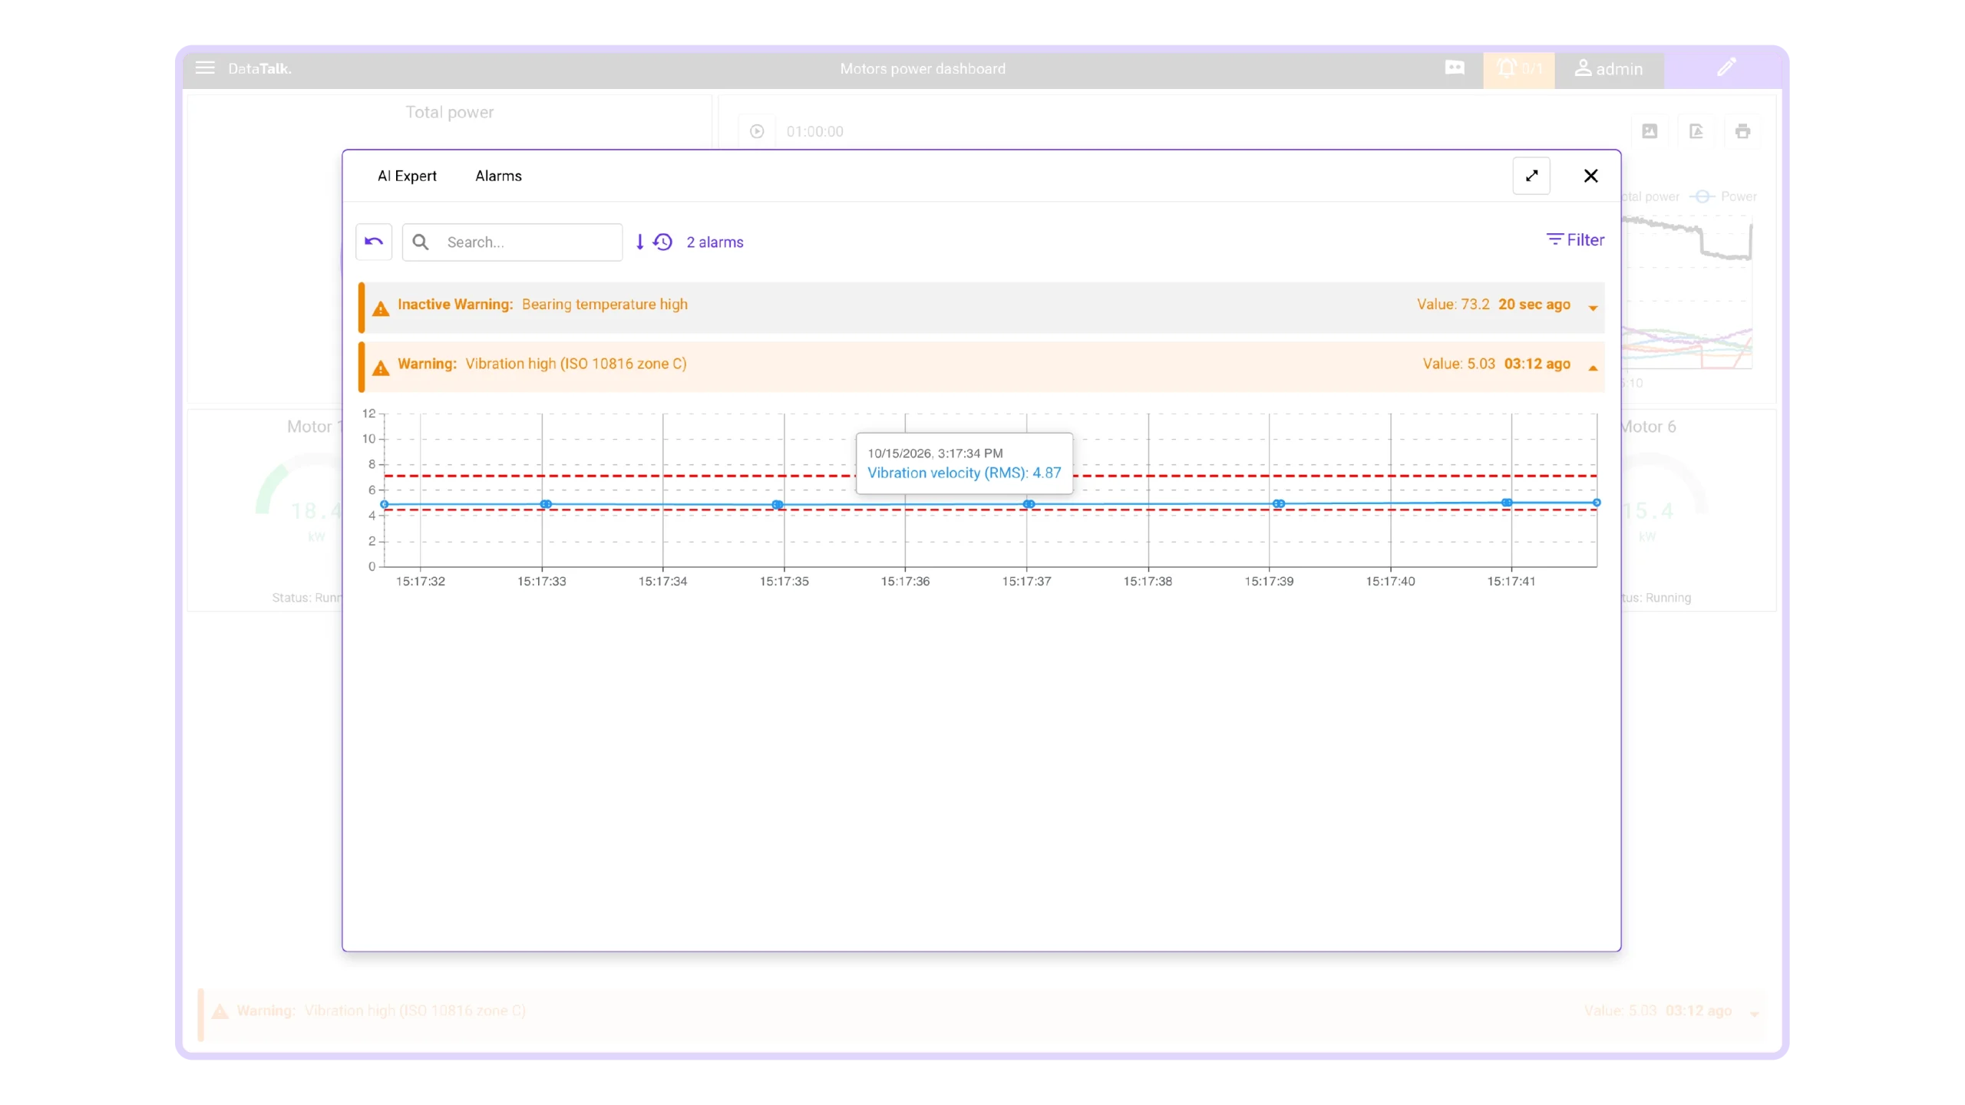The image size is (1965, 1105).
Task: Click 'Value: 73.2' in first alarm
Action: [1453, 304]
